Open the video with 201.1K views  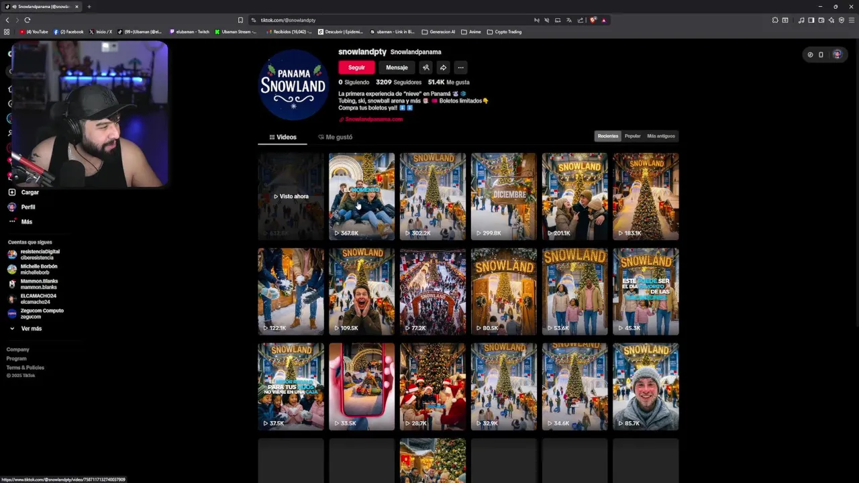[x=575, y=197]
